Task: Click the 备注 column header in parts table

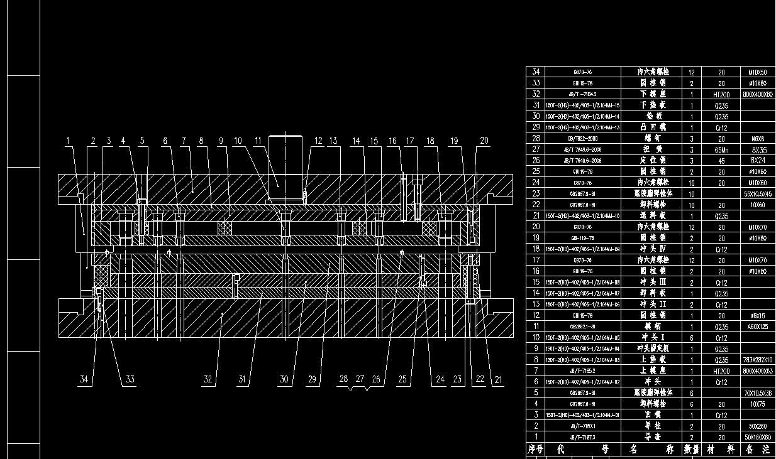Action: [758, 450]
